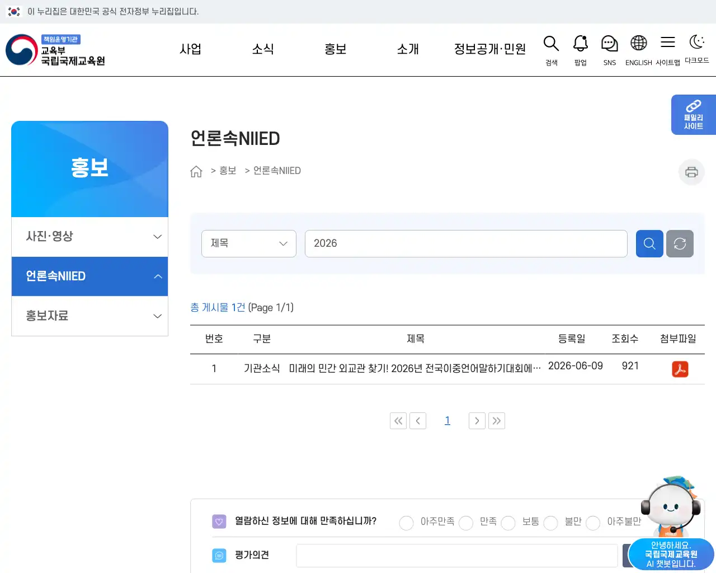This screenshot has width=716, height=573.
Task: Click the 번호 column header
Action: click(214, 339)
